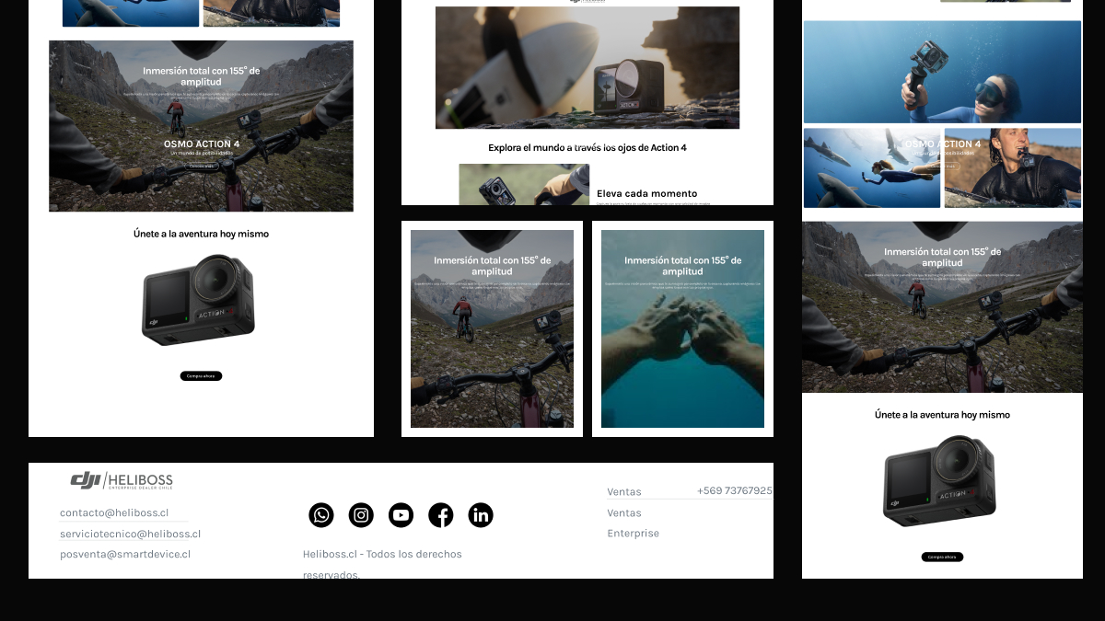Image resolution: width=1105 pixels, height=621 pixels.
Task: Click the Osmo Action 4 camera product image in the right mockup
Action: tap(940, 480)
